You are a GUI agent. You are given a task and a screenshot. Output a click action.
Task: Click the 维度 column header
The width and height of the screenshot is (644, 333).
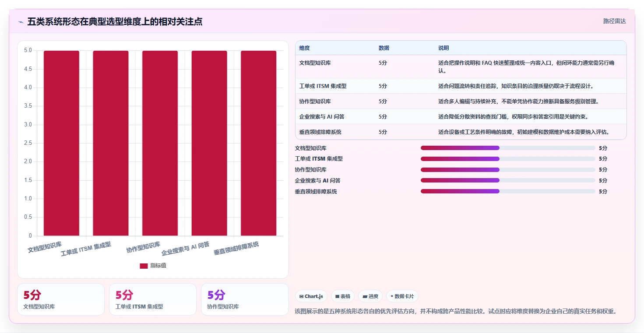[305, 48]
